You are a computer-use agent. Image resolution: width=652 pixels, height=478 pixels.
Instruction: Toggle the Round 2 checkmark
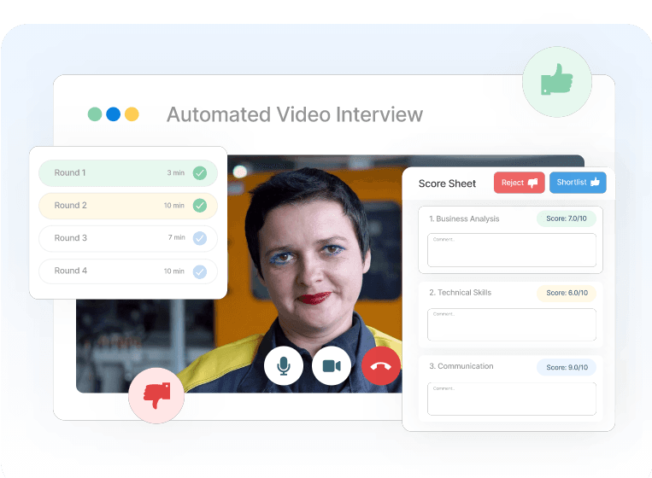(x=200, y=206)
